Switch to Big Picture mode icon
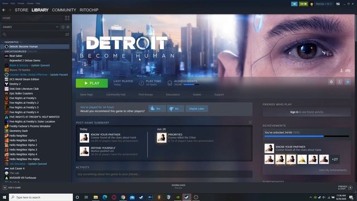The height and width of the screenshot is (201, 357). coord(338,4)
